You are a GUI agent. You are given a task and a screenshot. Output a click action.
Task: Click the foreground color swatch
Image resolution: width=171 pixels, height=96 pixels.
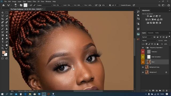pos(3,52)
